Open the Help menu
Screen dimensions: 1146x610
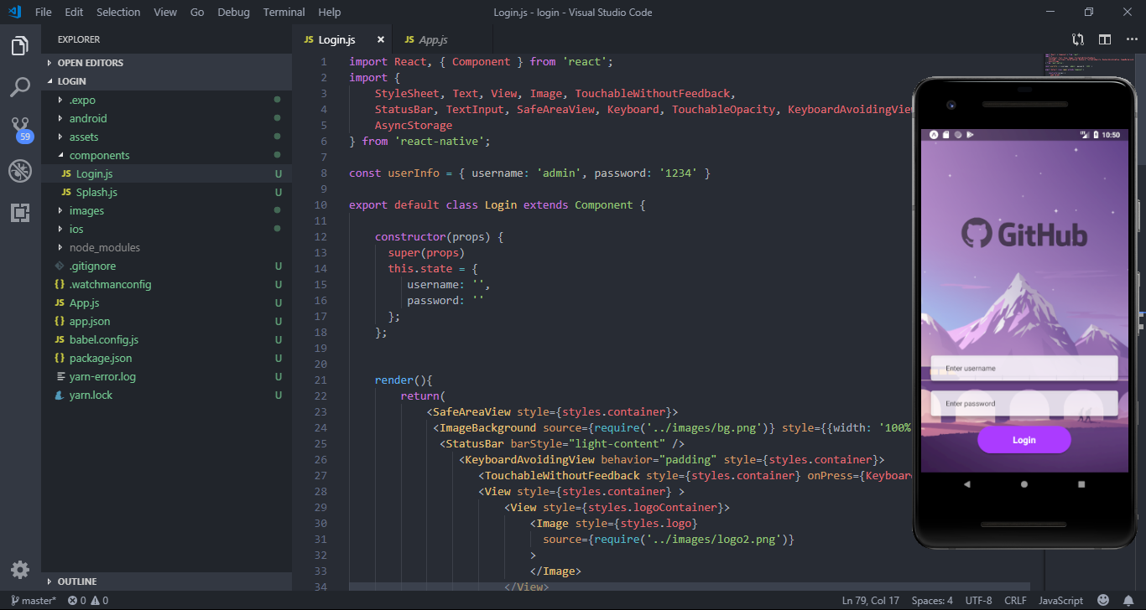pyautogui.click(x=330, y=12)
